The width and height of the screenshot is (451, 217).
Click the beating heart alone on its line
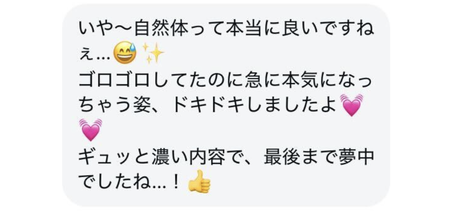pyautogui.click(x=90, y=130)
